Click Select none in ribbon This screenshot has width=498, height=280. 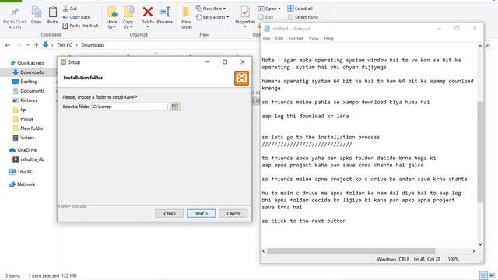(x=303, y=17)
